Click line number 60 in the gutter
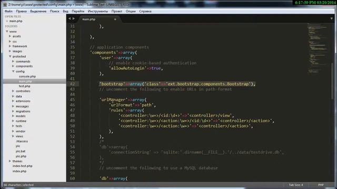The width and height of the screenshot is (337, 189). [x=73, y=178]
